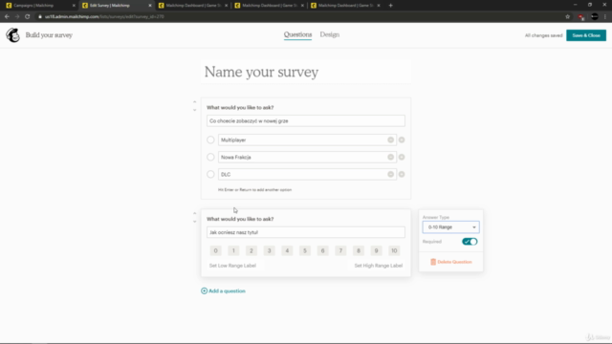Switch to the fourth Mailchimp Dashboard browser tab

tap(269, 6)
